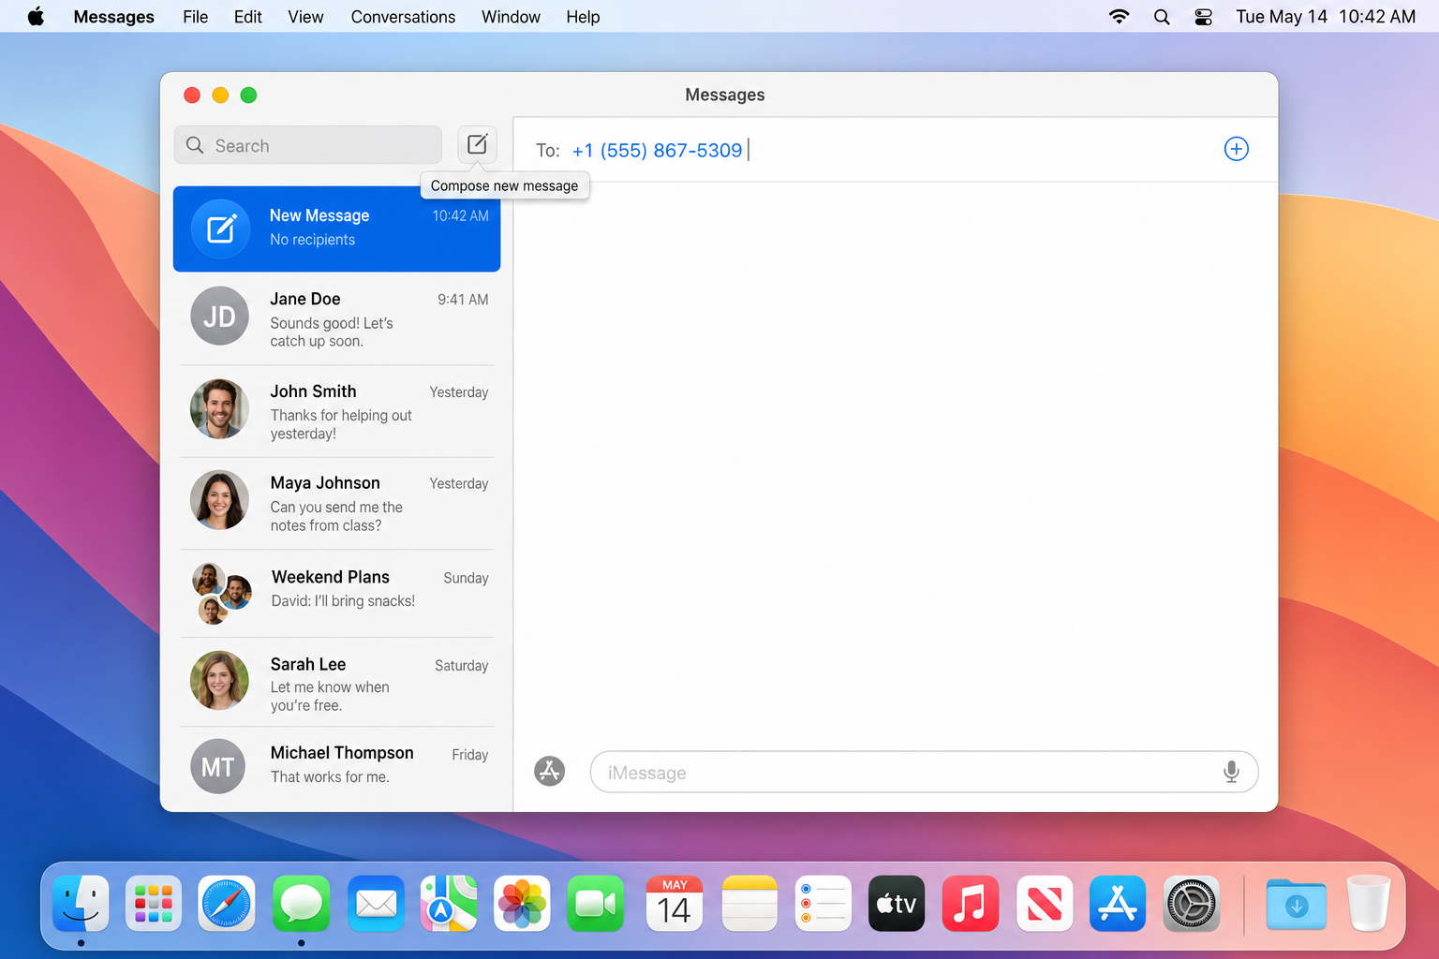Viewport: 1439px width, 959px height.
Task: Click 'Can you send me the notes' preview
Action: 336,516
